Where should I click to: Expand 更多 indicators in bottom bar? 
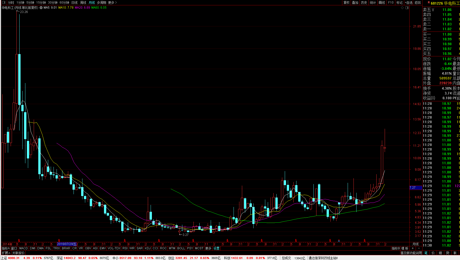tap(208, 248)
